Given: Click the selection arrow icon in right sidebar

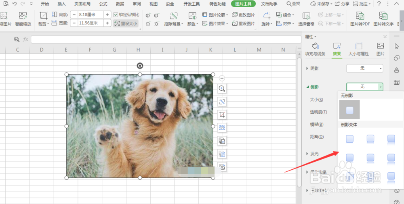Looking at the screenshot, I should (x=397, y=46).
